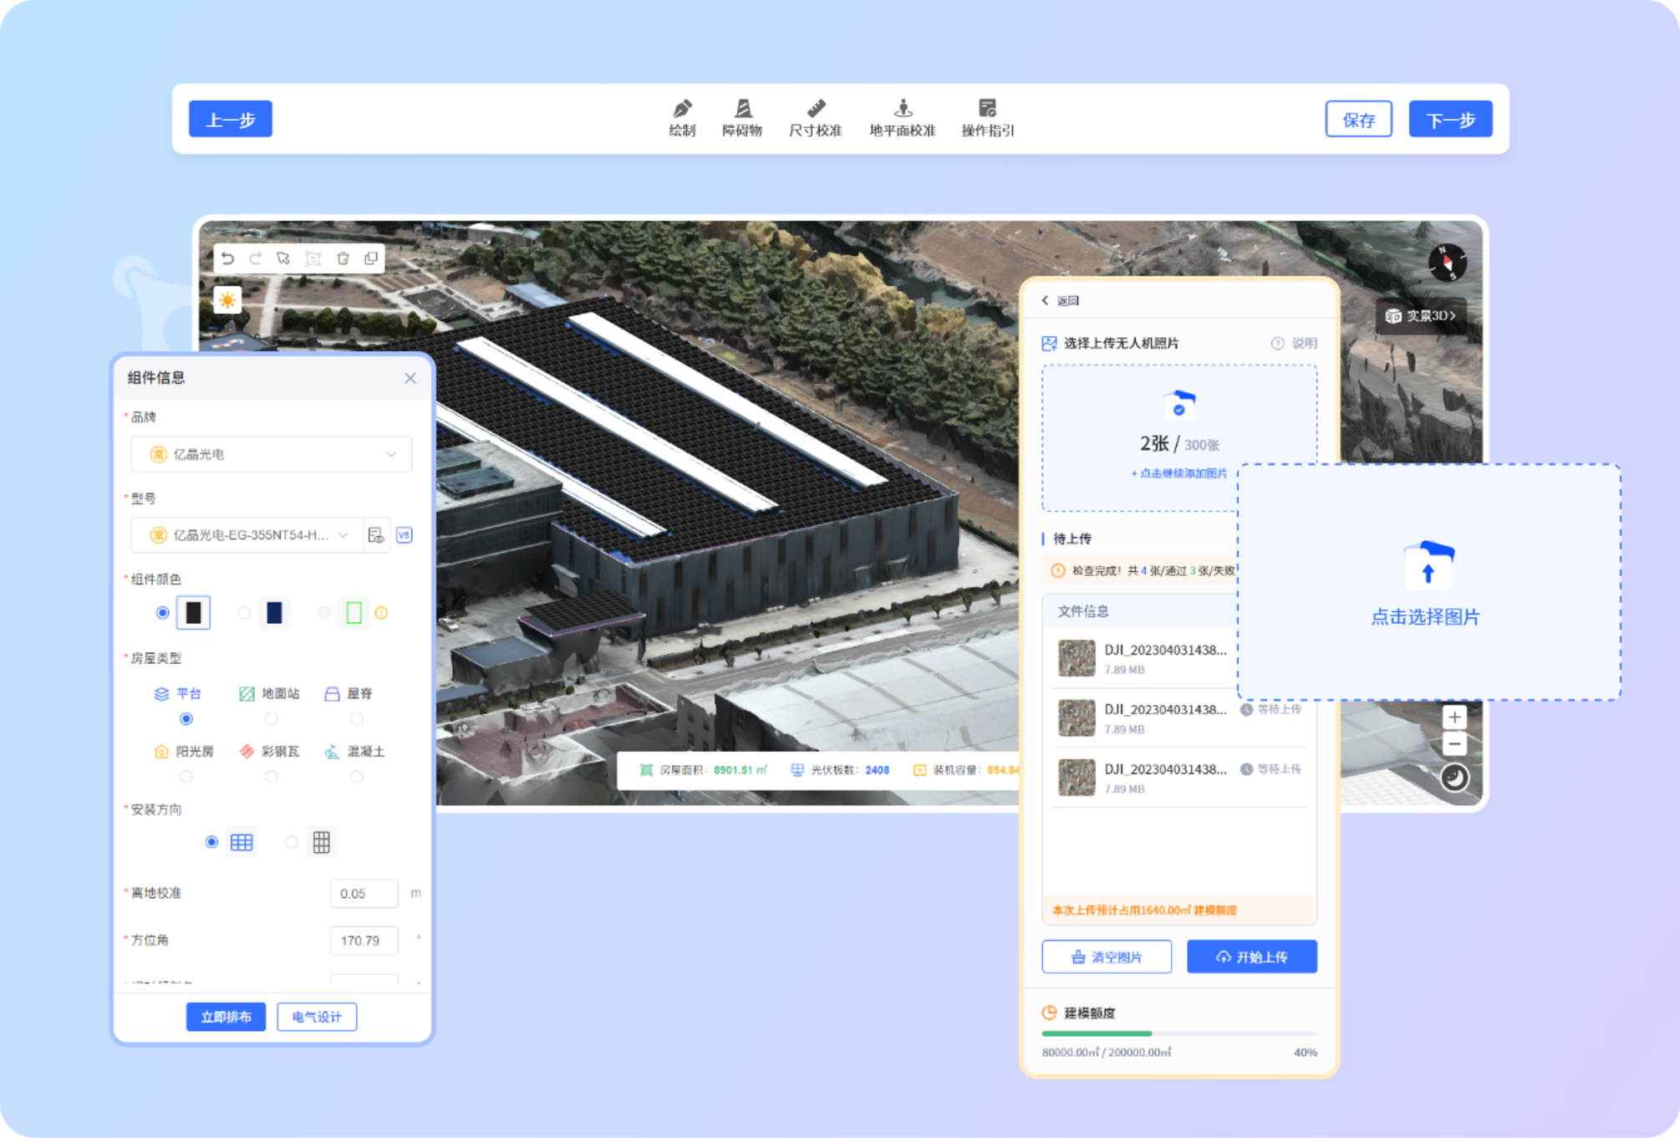Select the 地面站 house type radio
This screenshot has width=1680, height=1138.
(x=271, y=719)
